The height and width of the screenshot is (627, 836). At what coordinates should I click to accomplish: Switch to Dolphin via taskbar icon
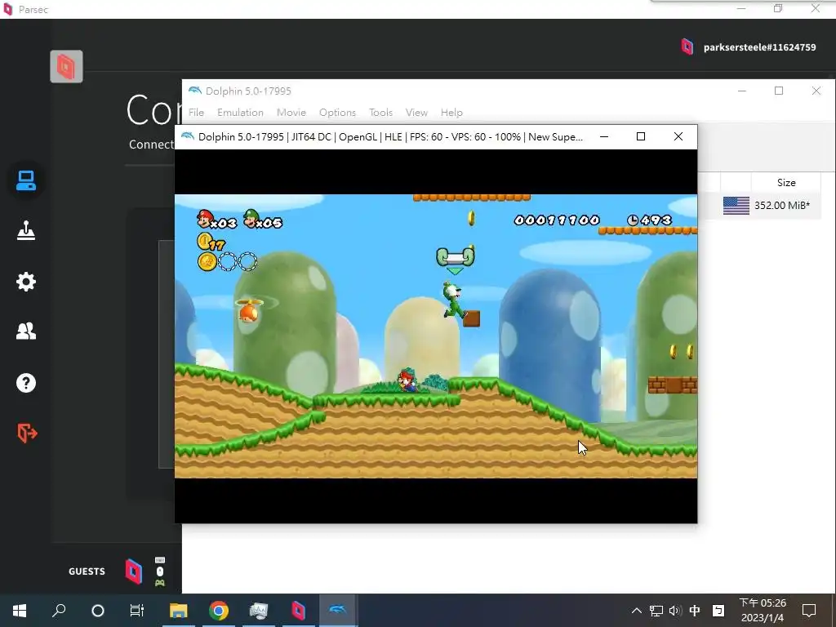337,610
